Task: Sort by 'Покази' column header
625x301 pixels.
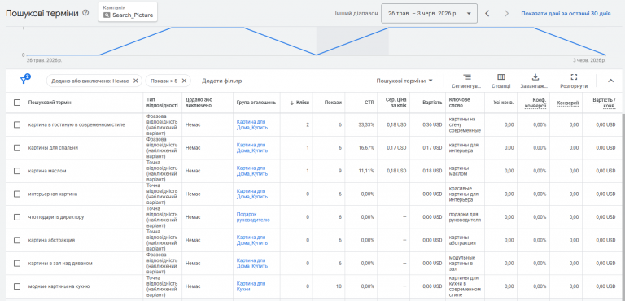Action: point(333,103)
